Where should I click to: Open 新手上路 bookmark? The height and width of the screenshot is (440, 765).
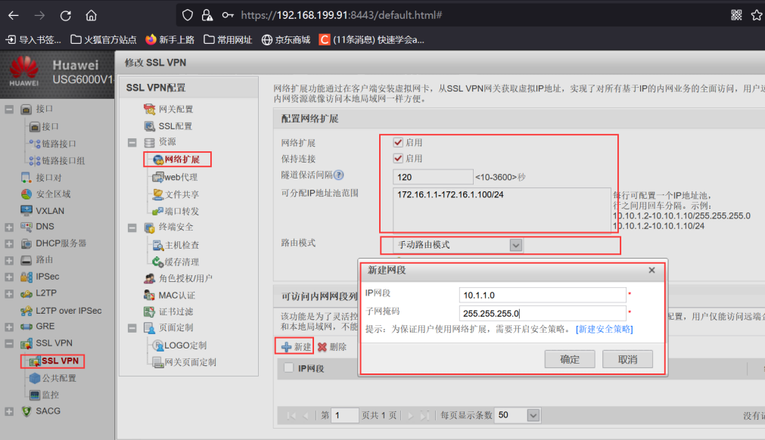tap(169, 40)
